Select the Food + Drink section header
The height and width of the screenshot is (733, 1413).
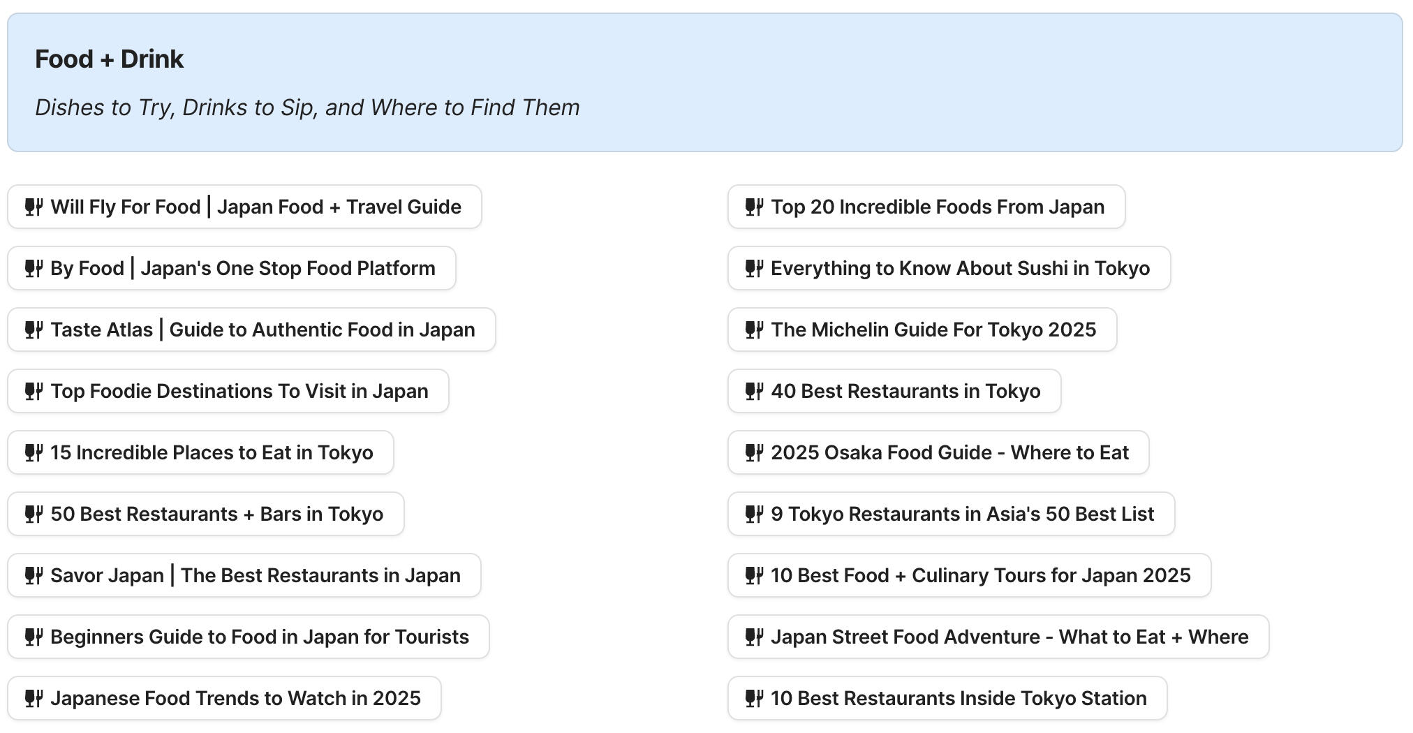(x=110, y=59)
